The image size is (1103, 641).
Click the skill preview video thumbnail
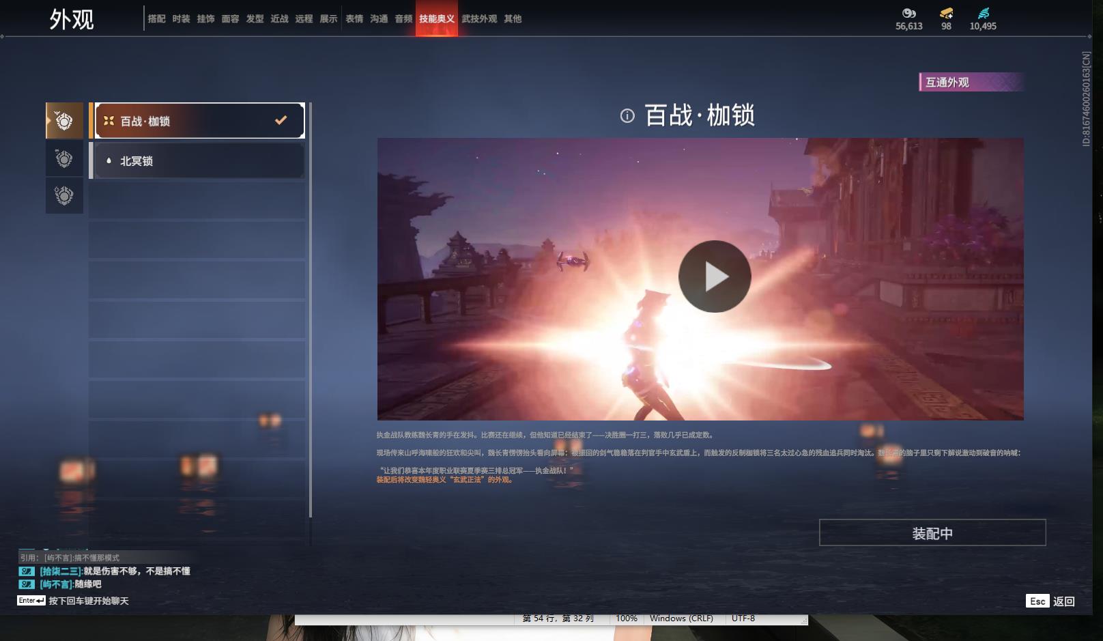700,279
